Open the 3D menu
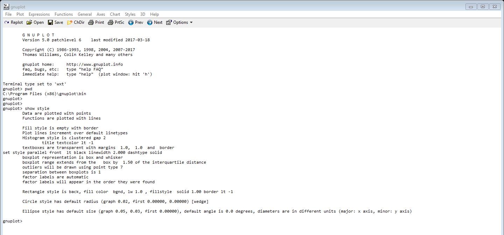The height and width of the screenshot is (235, 504). (142, 14)
